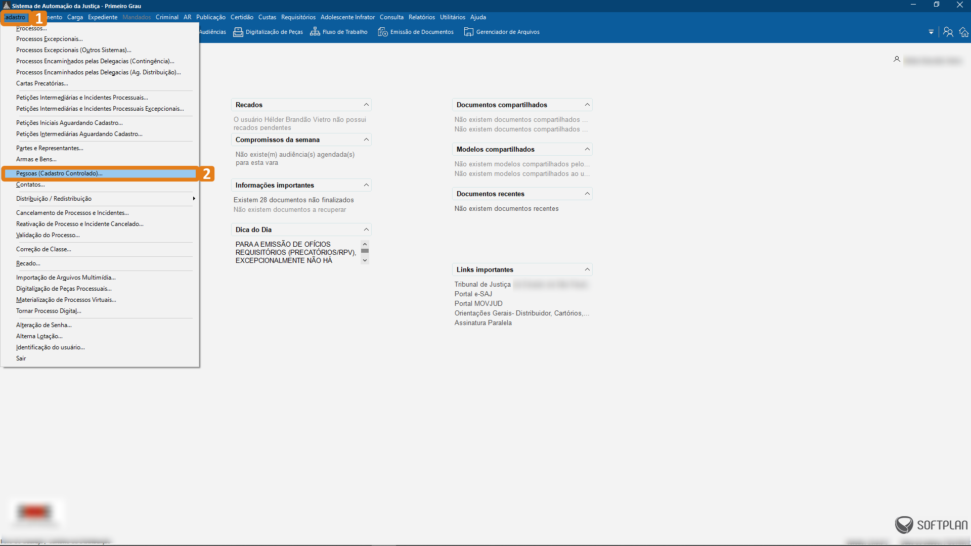Open Processos Excepcionais menu entry
This screenshot has width=971, height=546.
50,39
